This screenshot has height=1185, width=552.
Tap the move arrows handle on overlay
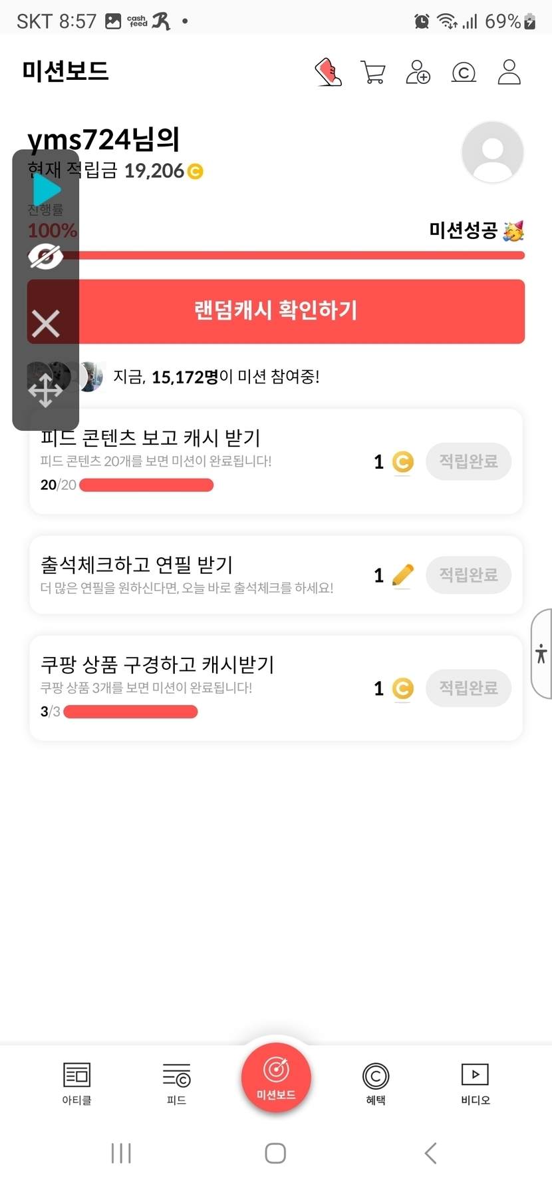click(45, 389)
